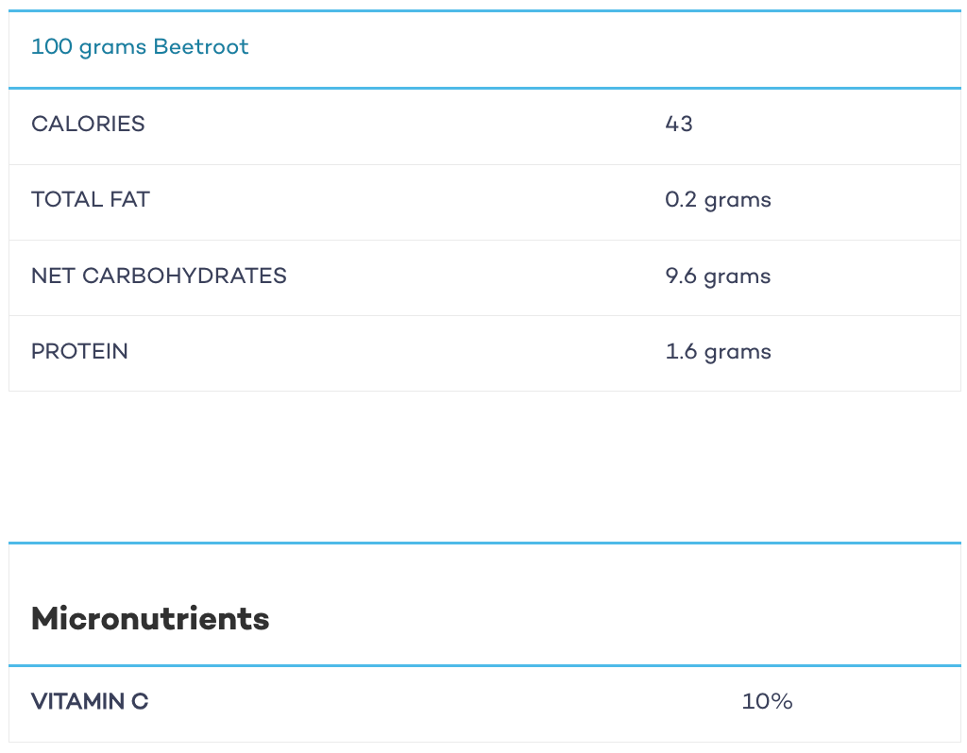Click the Micronutrients heading

tap(150, 619)
